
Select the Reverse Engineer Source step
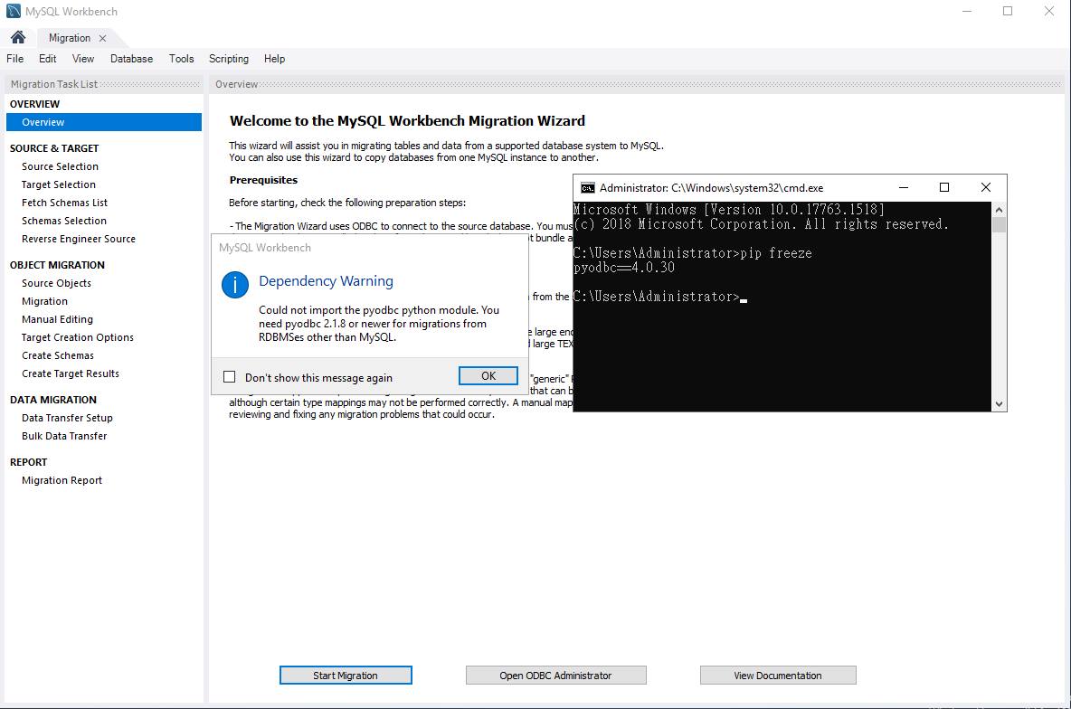(79, 239)
